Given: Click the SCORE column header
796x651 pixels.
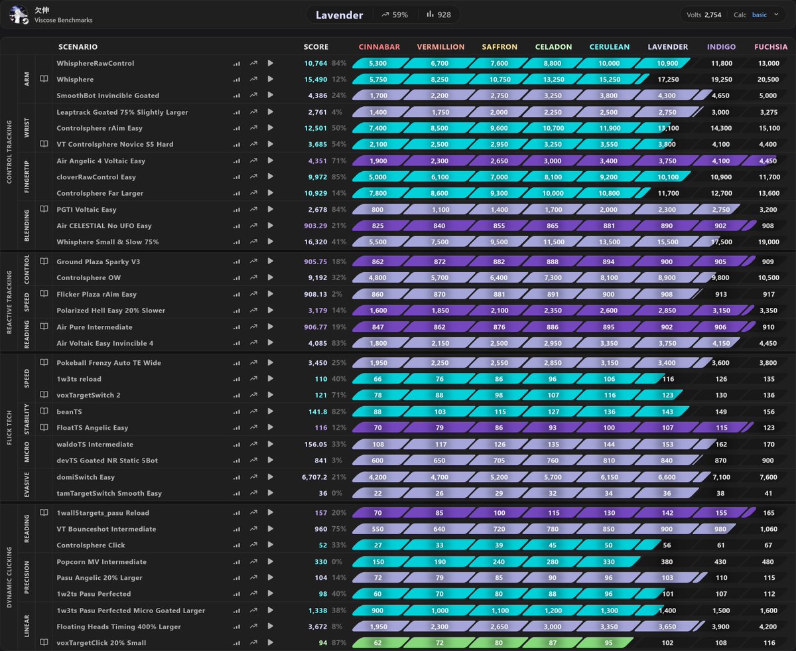Looking at the screenshot, I should pyautogui.click(x=316, y=47).
